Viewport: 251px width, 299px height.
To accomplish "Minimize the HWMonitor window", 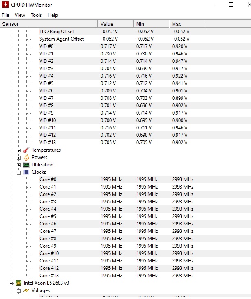I will 212,5.
